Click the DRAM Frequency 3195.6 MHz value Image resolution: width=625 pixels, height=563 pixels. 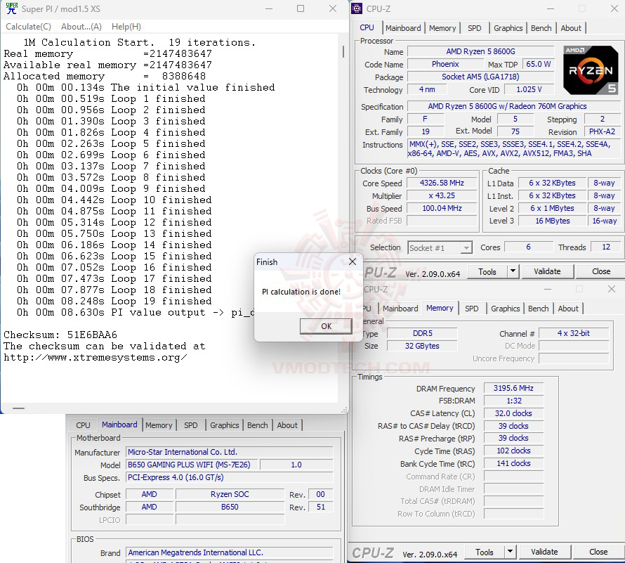pos(513,388)
